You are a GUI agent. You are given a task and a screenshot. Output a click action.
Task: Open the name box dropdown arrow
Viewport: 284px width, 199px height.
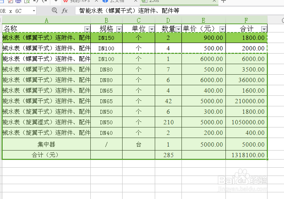click(x=34, y=11)
